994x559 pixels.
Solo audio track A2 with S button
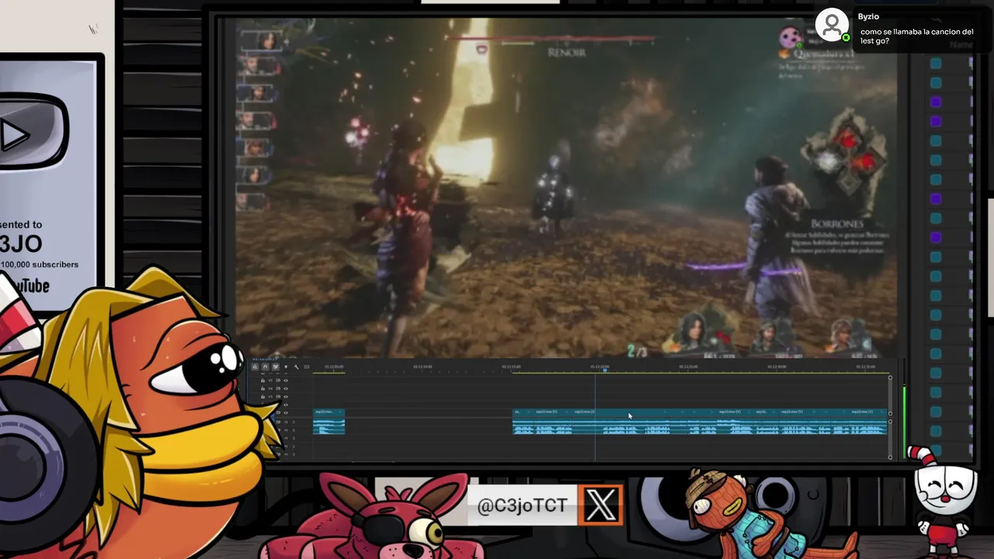pyautogui.click(x=294, y=430)
